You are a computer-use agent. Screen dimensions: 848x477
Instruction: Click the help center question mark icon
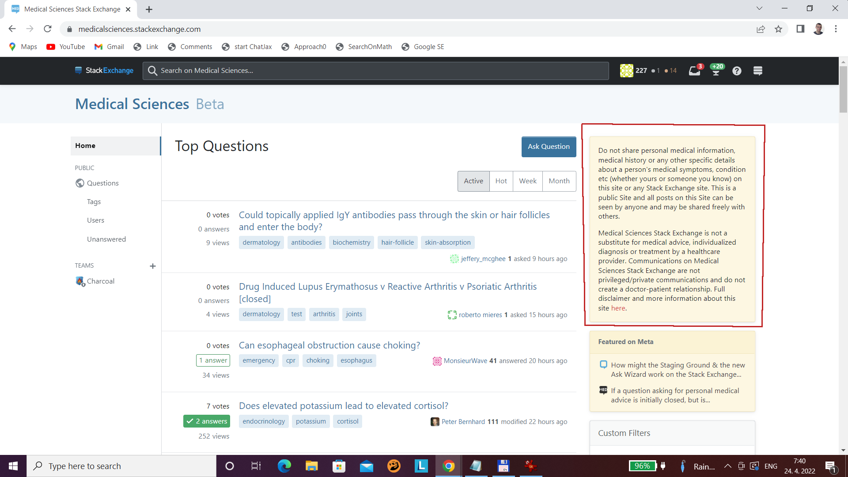pos(736,71)
